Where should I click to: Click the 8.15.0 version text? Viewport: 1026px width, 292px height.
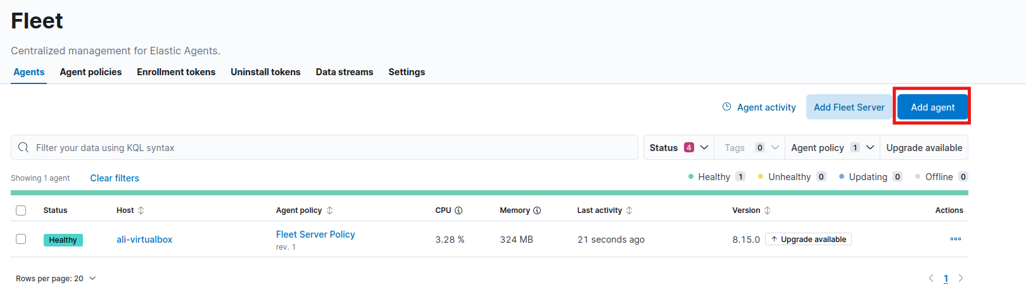click(746, 240)
